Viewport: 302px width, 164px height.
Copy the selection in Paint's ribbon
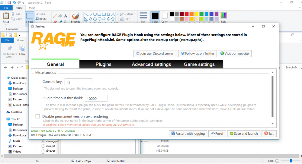coord(17,19)
